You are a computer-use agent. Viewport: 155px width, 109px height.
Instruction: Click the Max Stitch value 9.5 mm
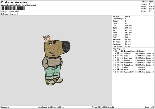[128, 39]
